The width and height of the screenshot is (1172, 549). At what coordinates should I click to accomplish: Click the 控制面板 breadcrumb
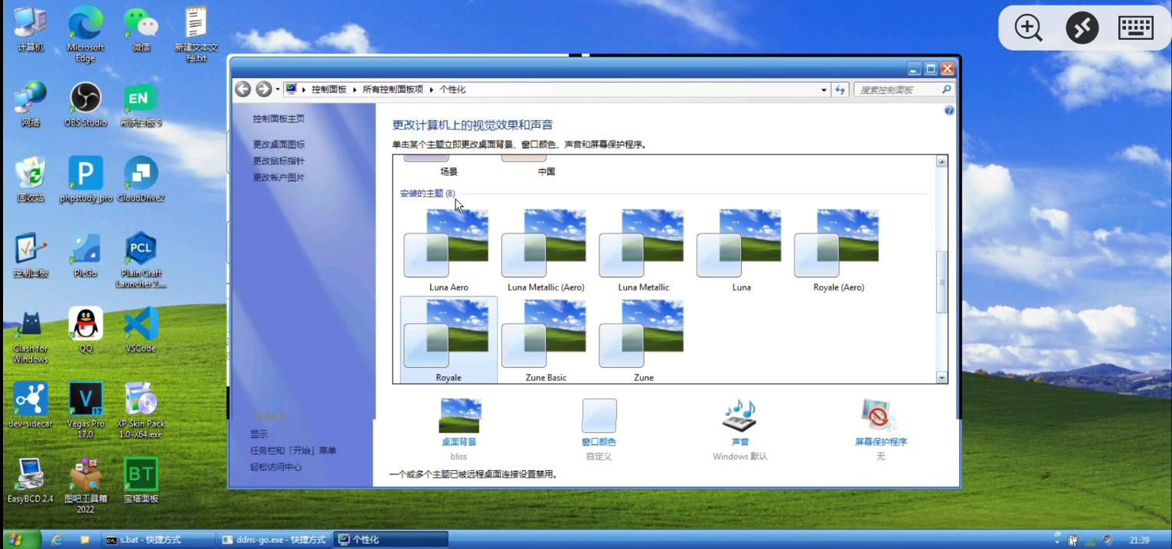pyautogui.click(x=328, y=89)
